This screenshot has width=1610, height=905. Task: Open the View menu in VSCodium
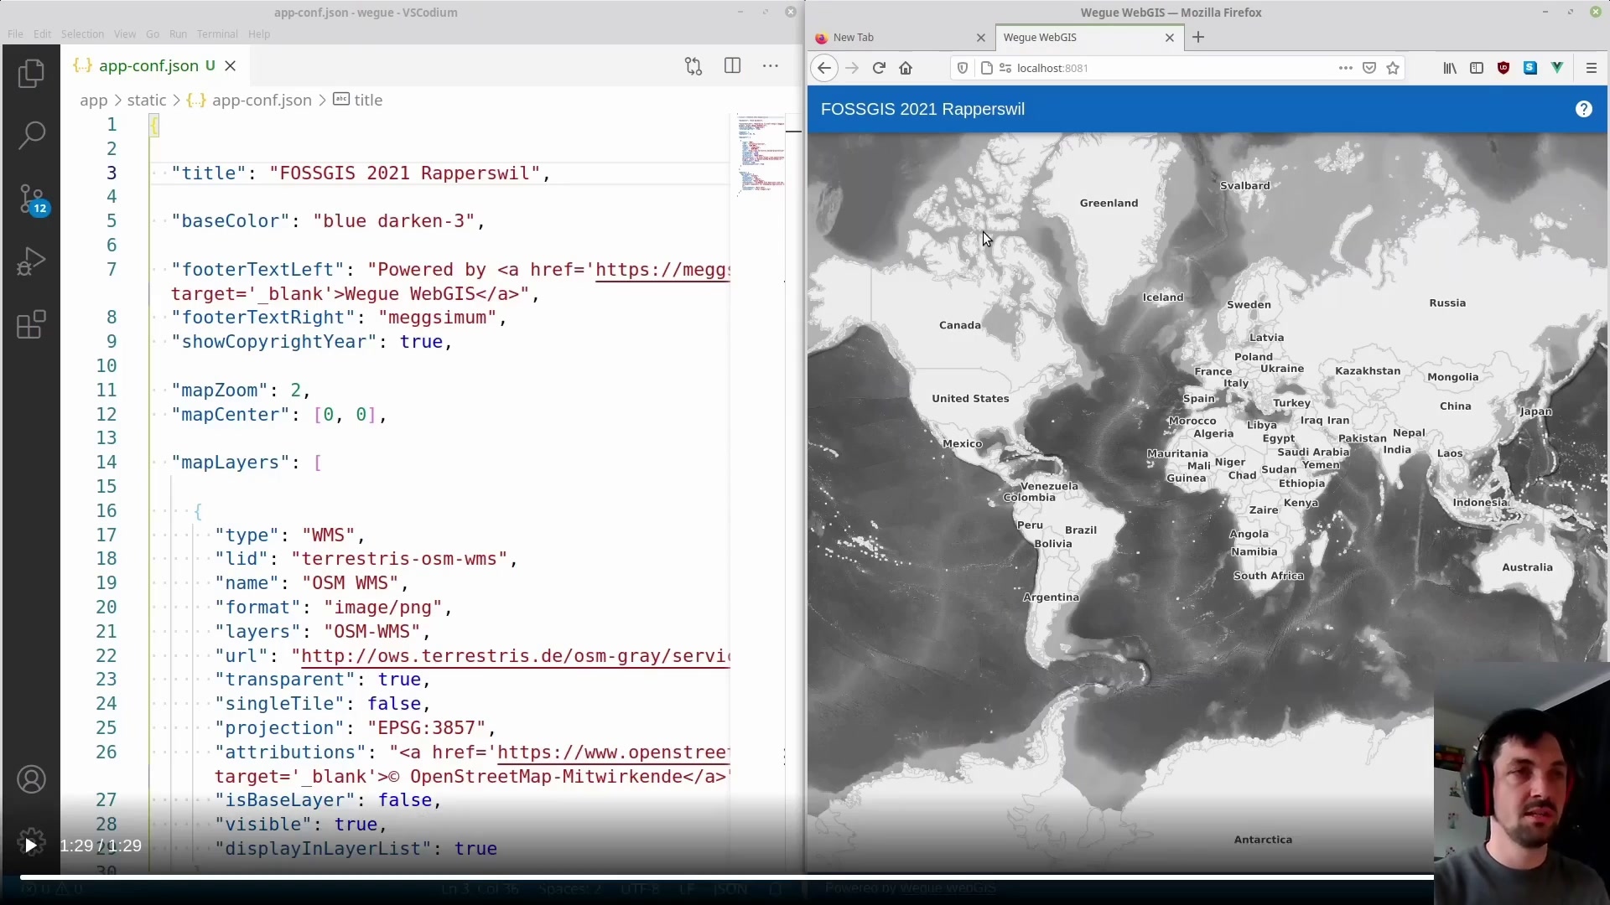125,34
